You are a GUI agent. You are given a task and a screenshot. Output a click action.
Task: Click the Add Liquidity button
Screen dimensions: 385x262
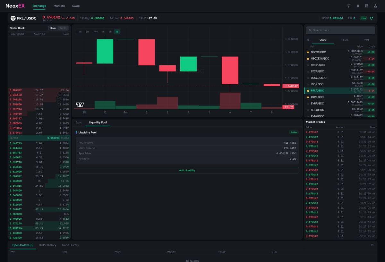pyautogui.click(x=187, y=170)
